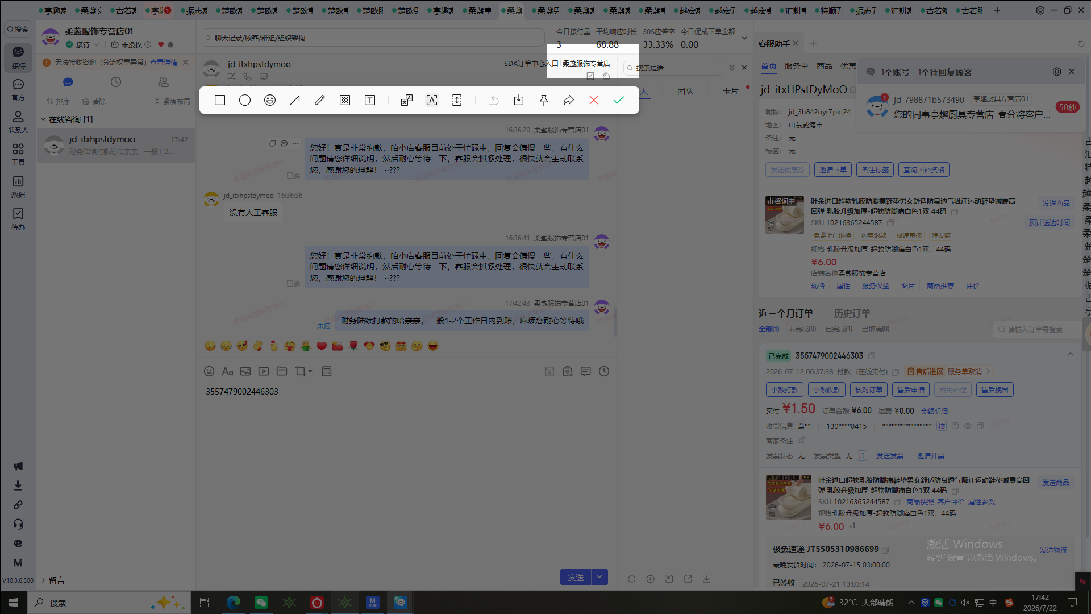This screenshot has height=614, width=1091.
Task: Open the 金额明细 link
Action: (934, 411)
